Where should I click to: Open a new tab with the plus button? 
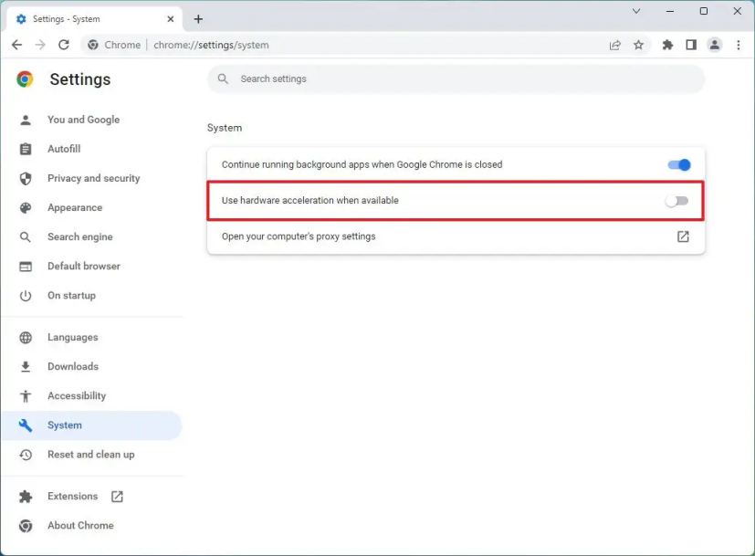tap(198, 19)
